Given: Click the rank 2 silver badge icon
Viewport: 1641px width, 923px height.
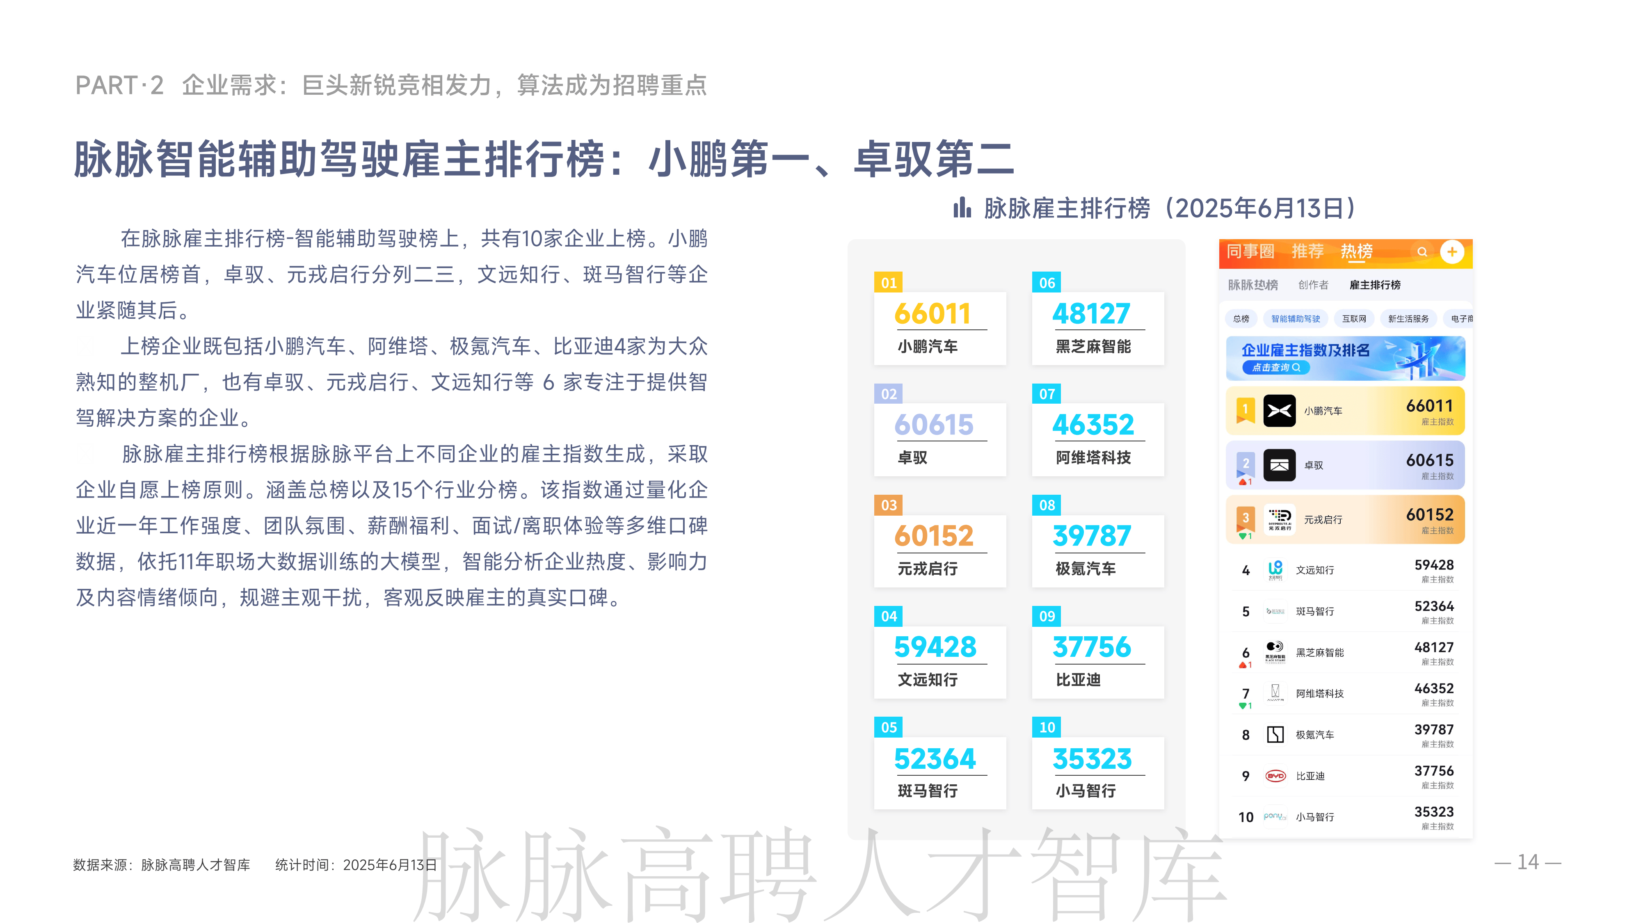Looking at the screenshot, I should click(x=1245, y=464).
